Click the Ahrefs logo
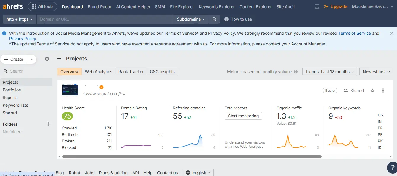Viewport: 397px width, 176px height. [x=13, y=6]
